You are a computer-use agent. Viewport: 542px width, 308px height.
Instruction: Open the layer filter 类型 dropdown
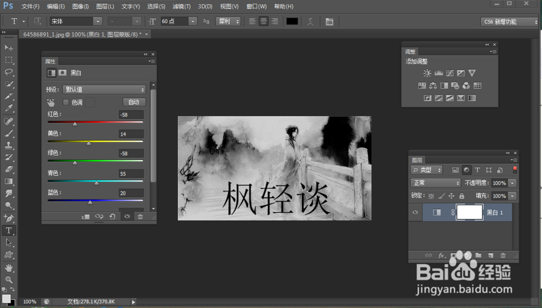point(427,170)
